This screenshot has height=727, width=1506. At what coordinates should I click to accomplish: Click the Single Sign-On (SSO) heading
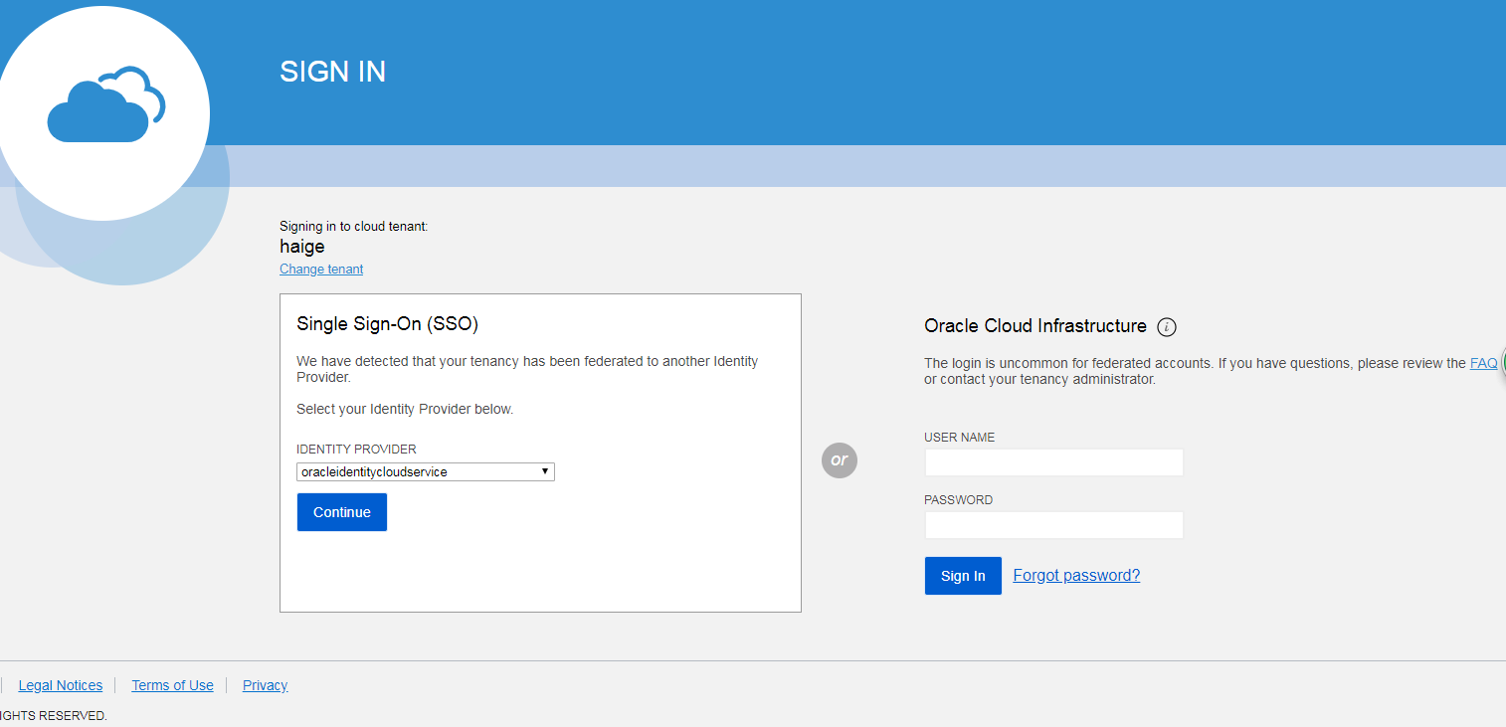click(x=388, y=324)
